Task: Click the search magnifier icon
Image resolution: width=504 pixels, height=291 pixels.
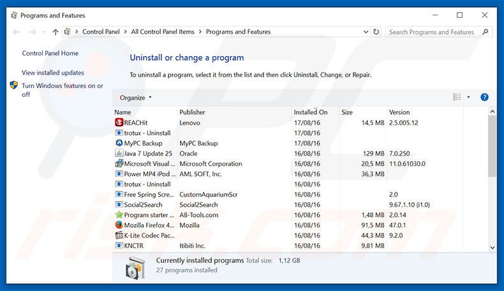Action: click(485, 32)
